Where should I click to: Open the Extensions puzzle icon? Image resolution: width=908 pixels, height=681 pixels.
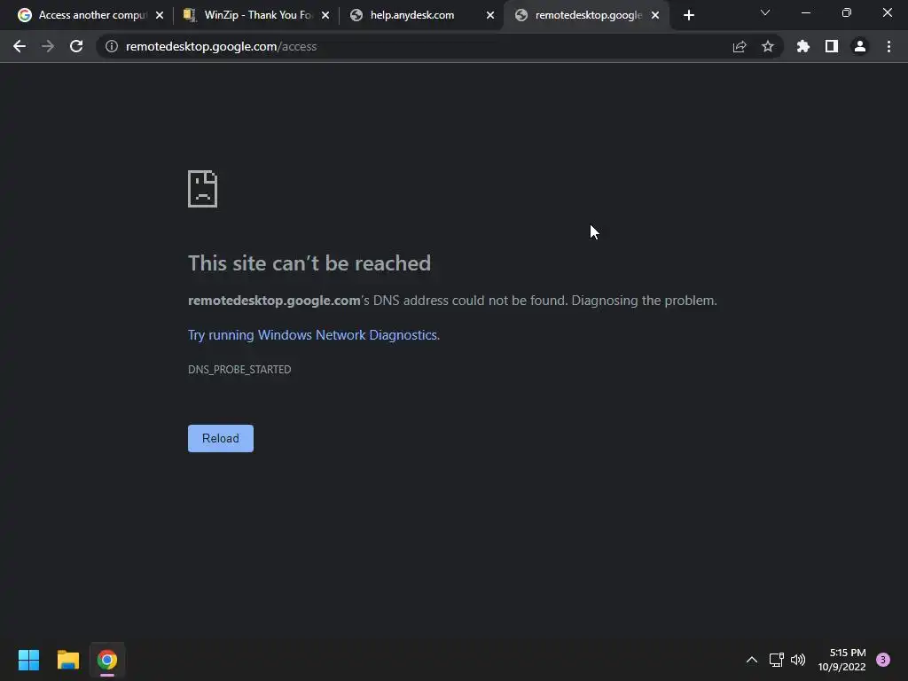(803, 46)
